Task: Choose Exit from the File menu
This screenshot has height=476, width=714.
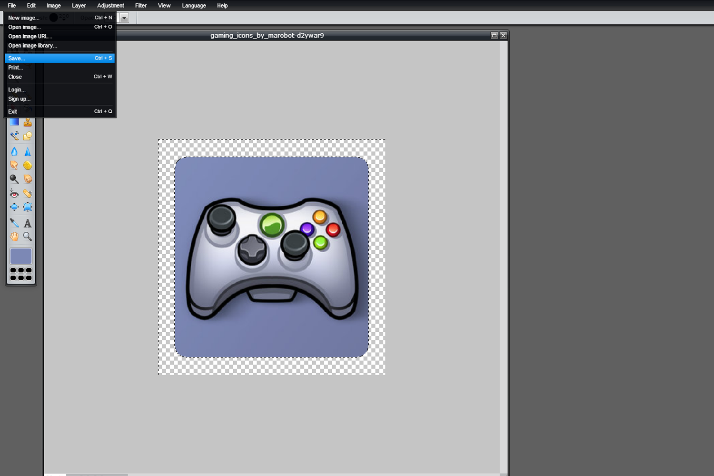Action: 60,111
